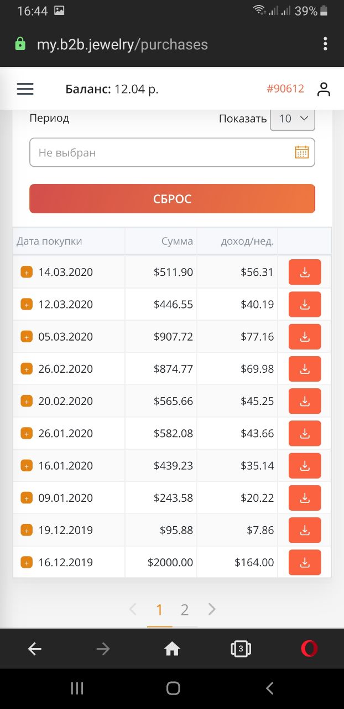The image size is (344, 709).
Task: Download the 14.03.2020 purchase document
Action: (x=305, y=272)
